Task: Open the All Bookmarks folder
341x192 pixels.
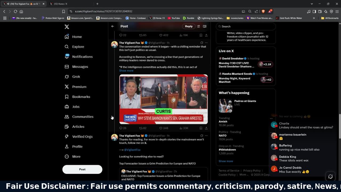Action: [x=330, y=18]
